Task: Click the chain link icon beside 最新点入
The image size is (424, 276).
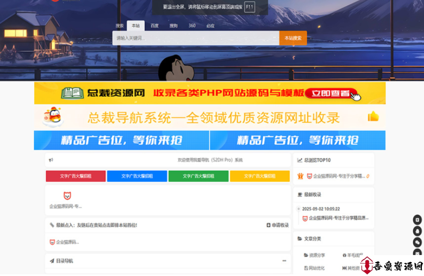Action: tap(52, 225)
